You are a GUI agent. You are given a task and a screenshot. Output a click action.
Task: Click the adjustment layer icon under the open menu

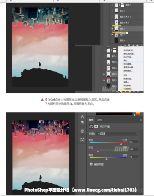pos(126,91)
